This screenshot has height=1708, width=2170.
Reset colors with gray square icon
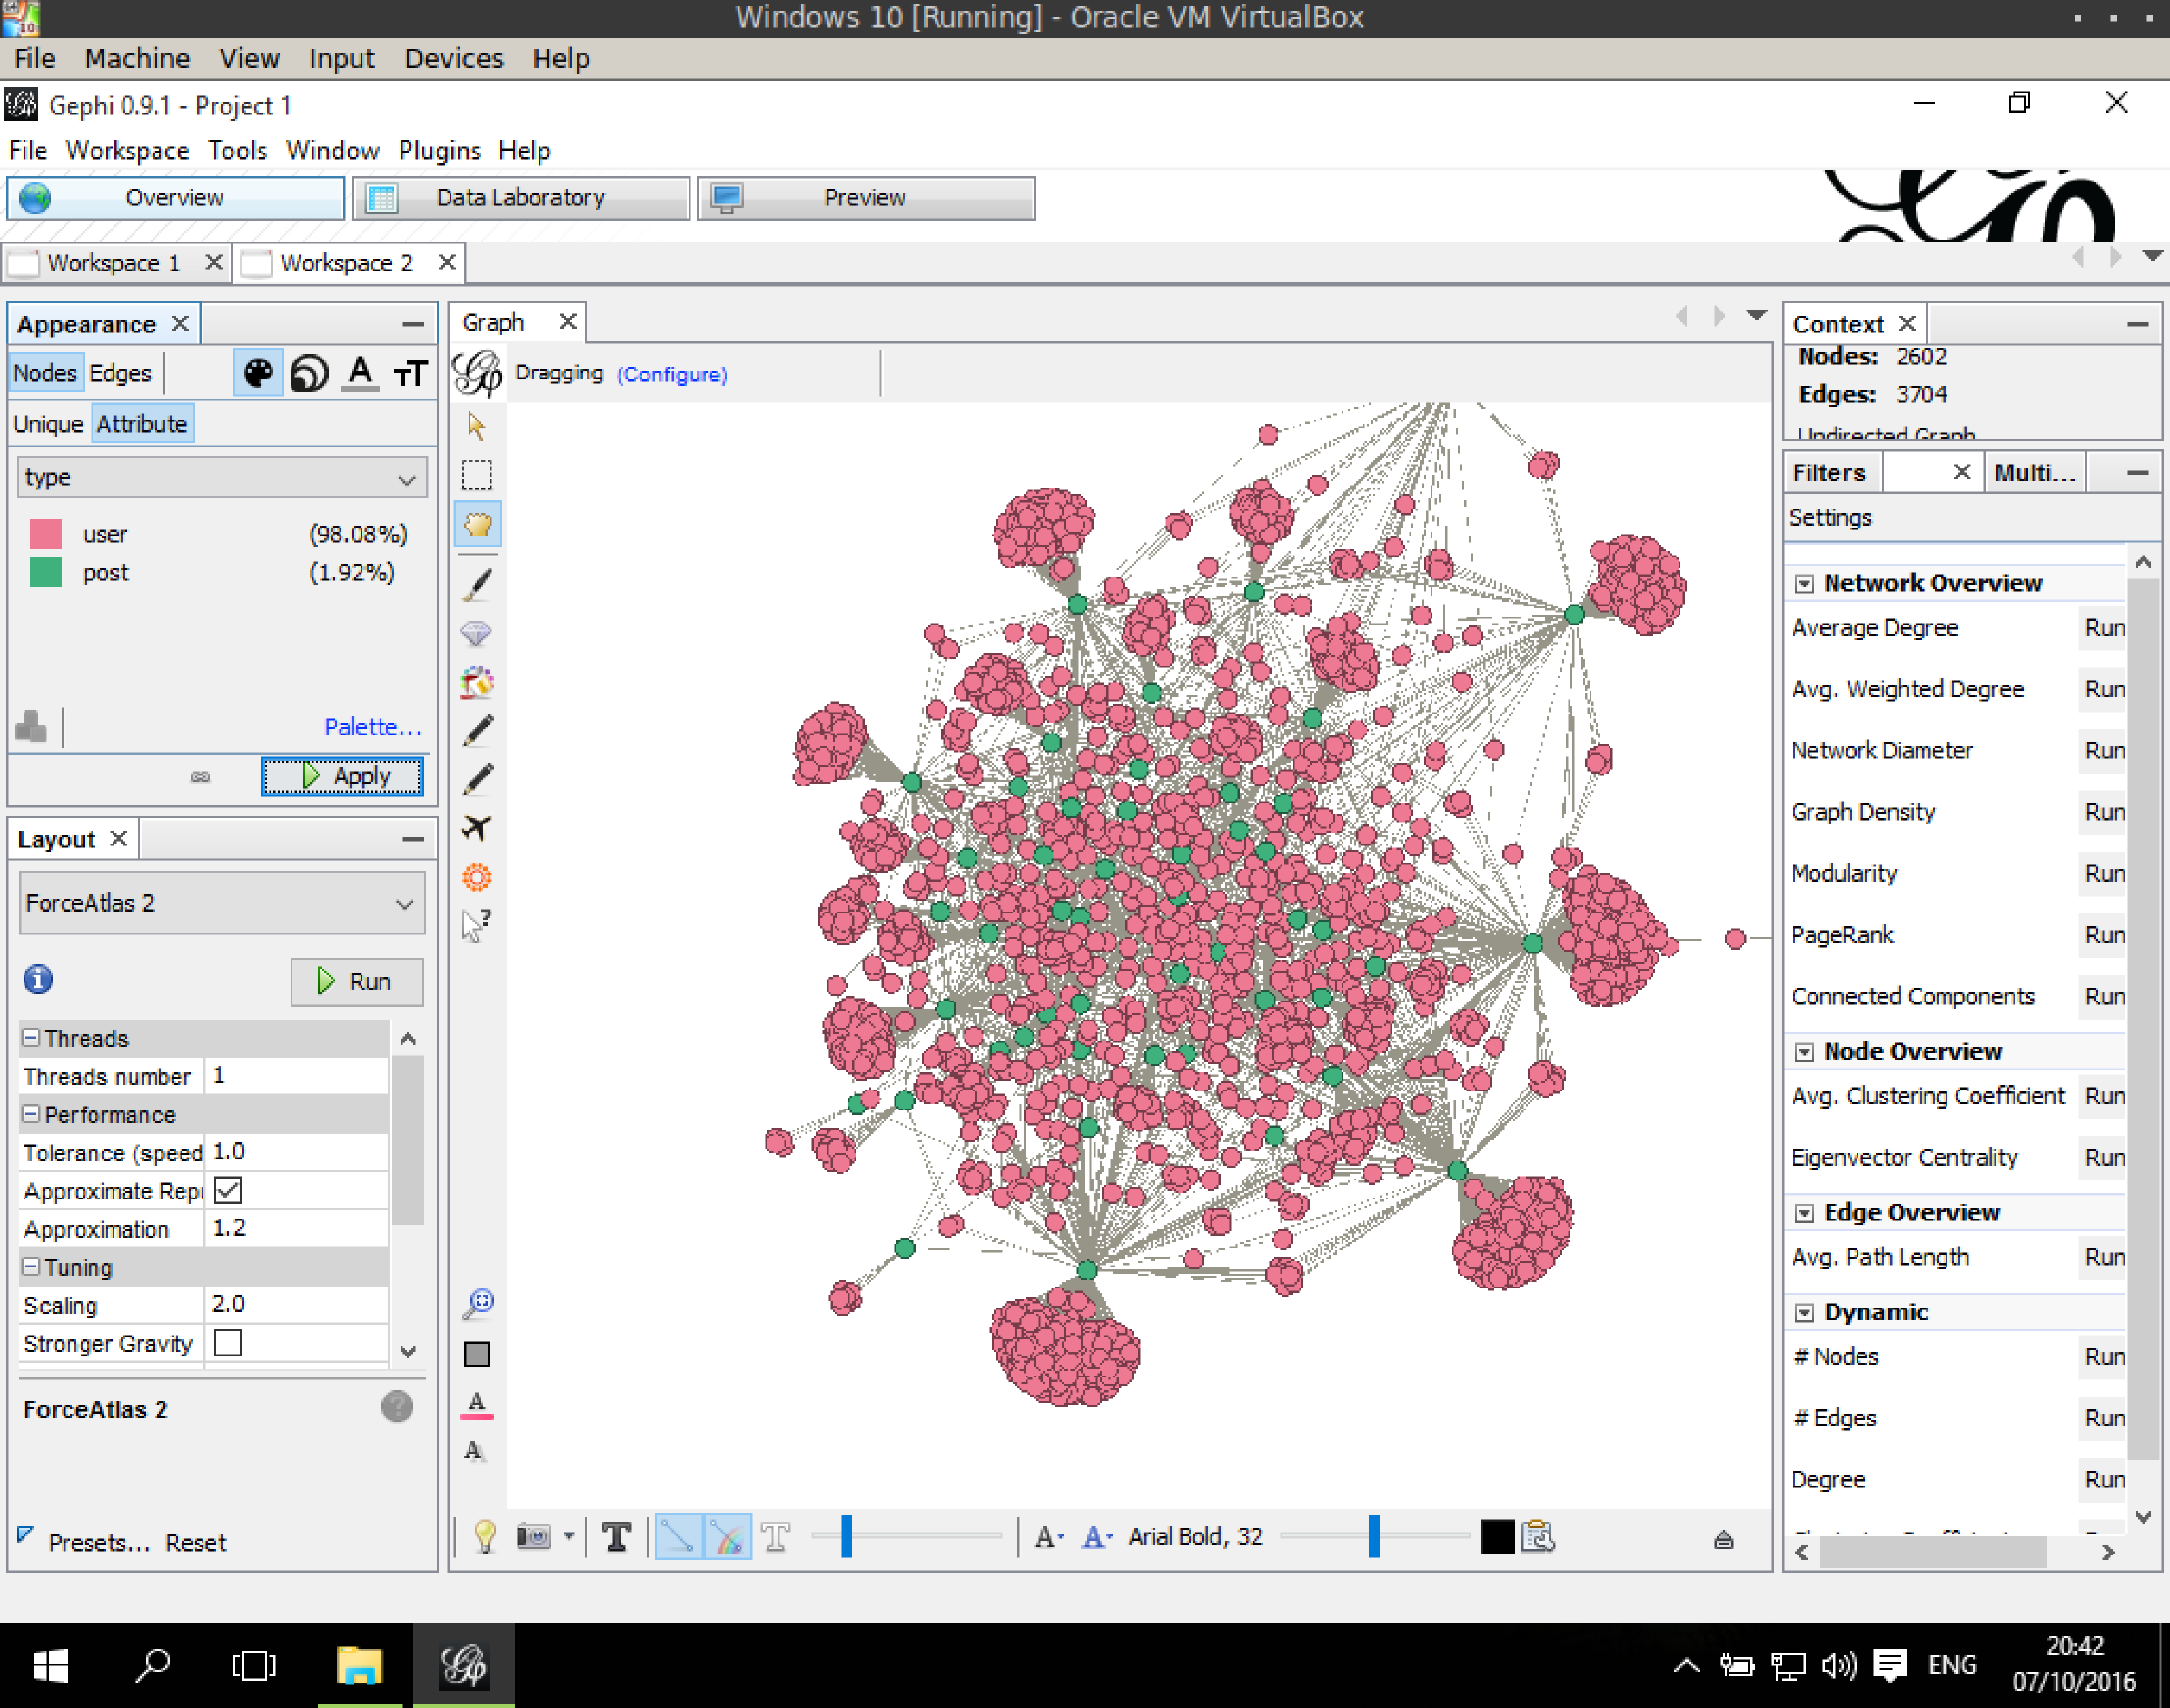[477, 1354]
